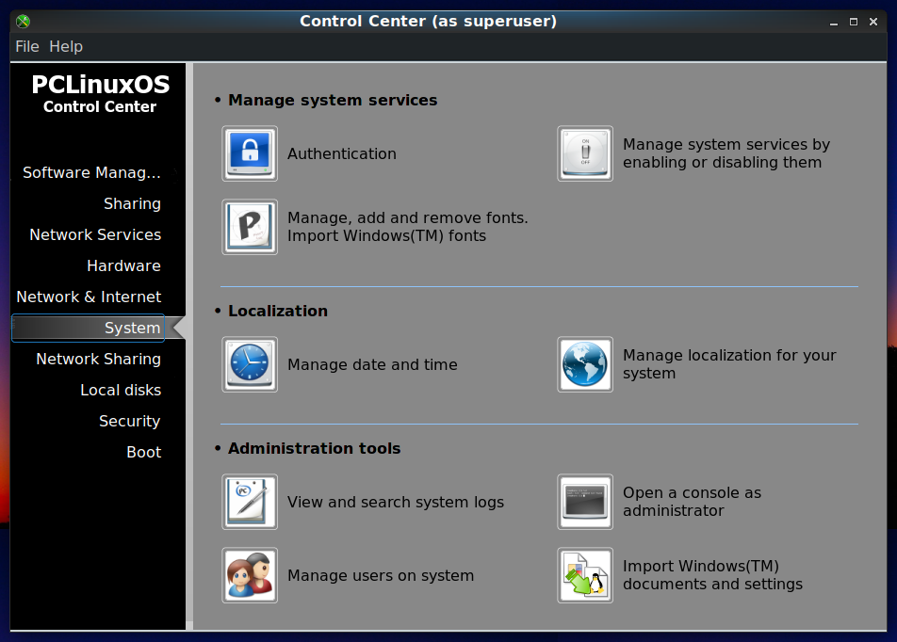
Task: Go to Network Services section
Action: click(95, 234)
